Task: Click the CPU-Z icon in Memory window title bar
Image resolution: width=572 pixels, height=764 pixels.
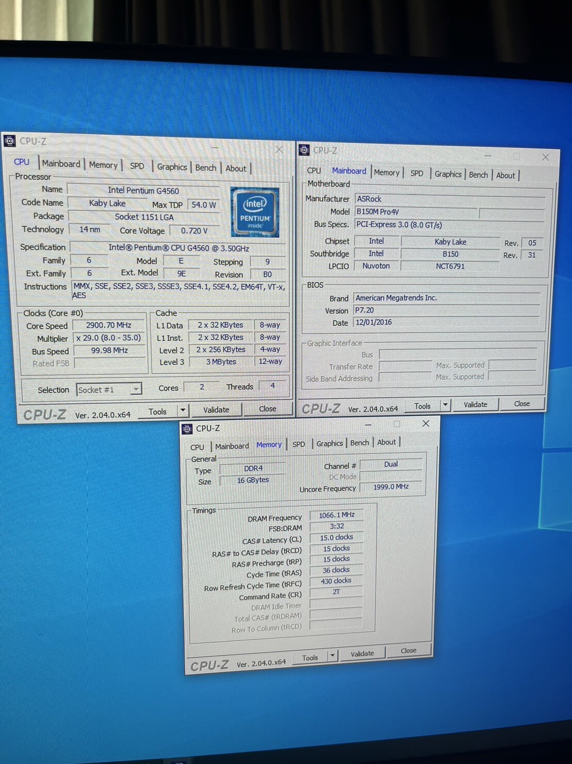Action: point(187,429)
